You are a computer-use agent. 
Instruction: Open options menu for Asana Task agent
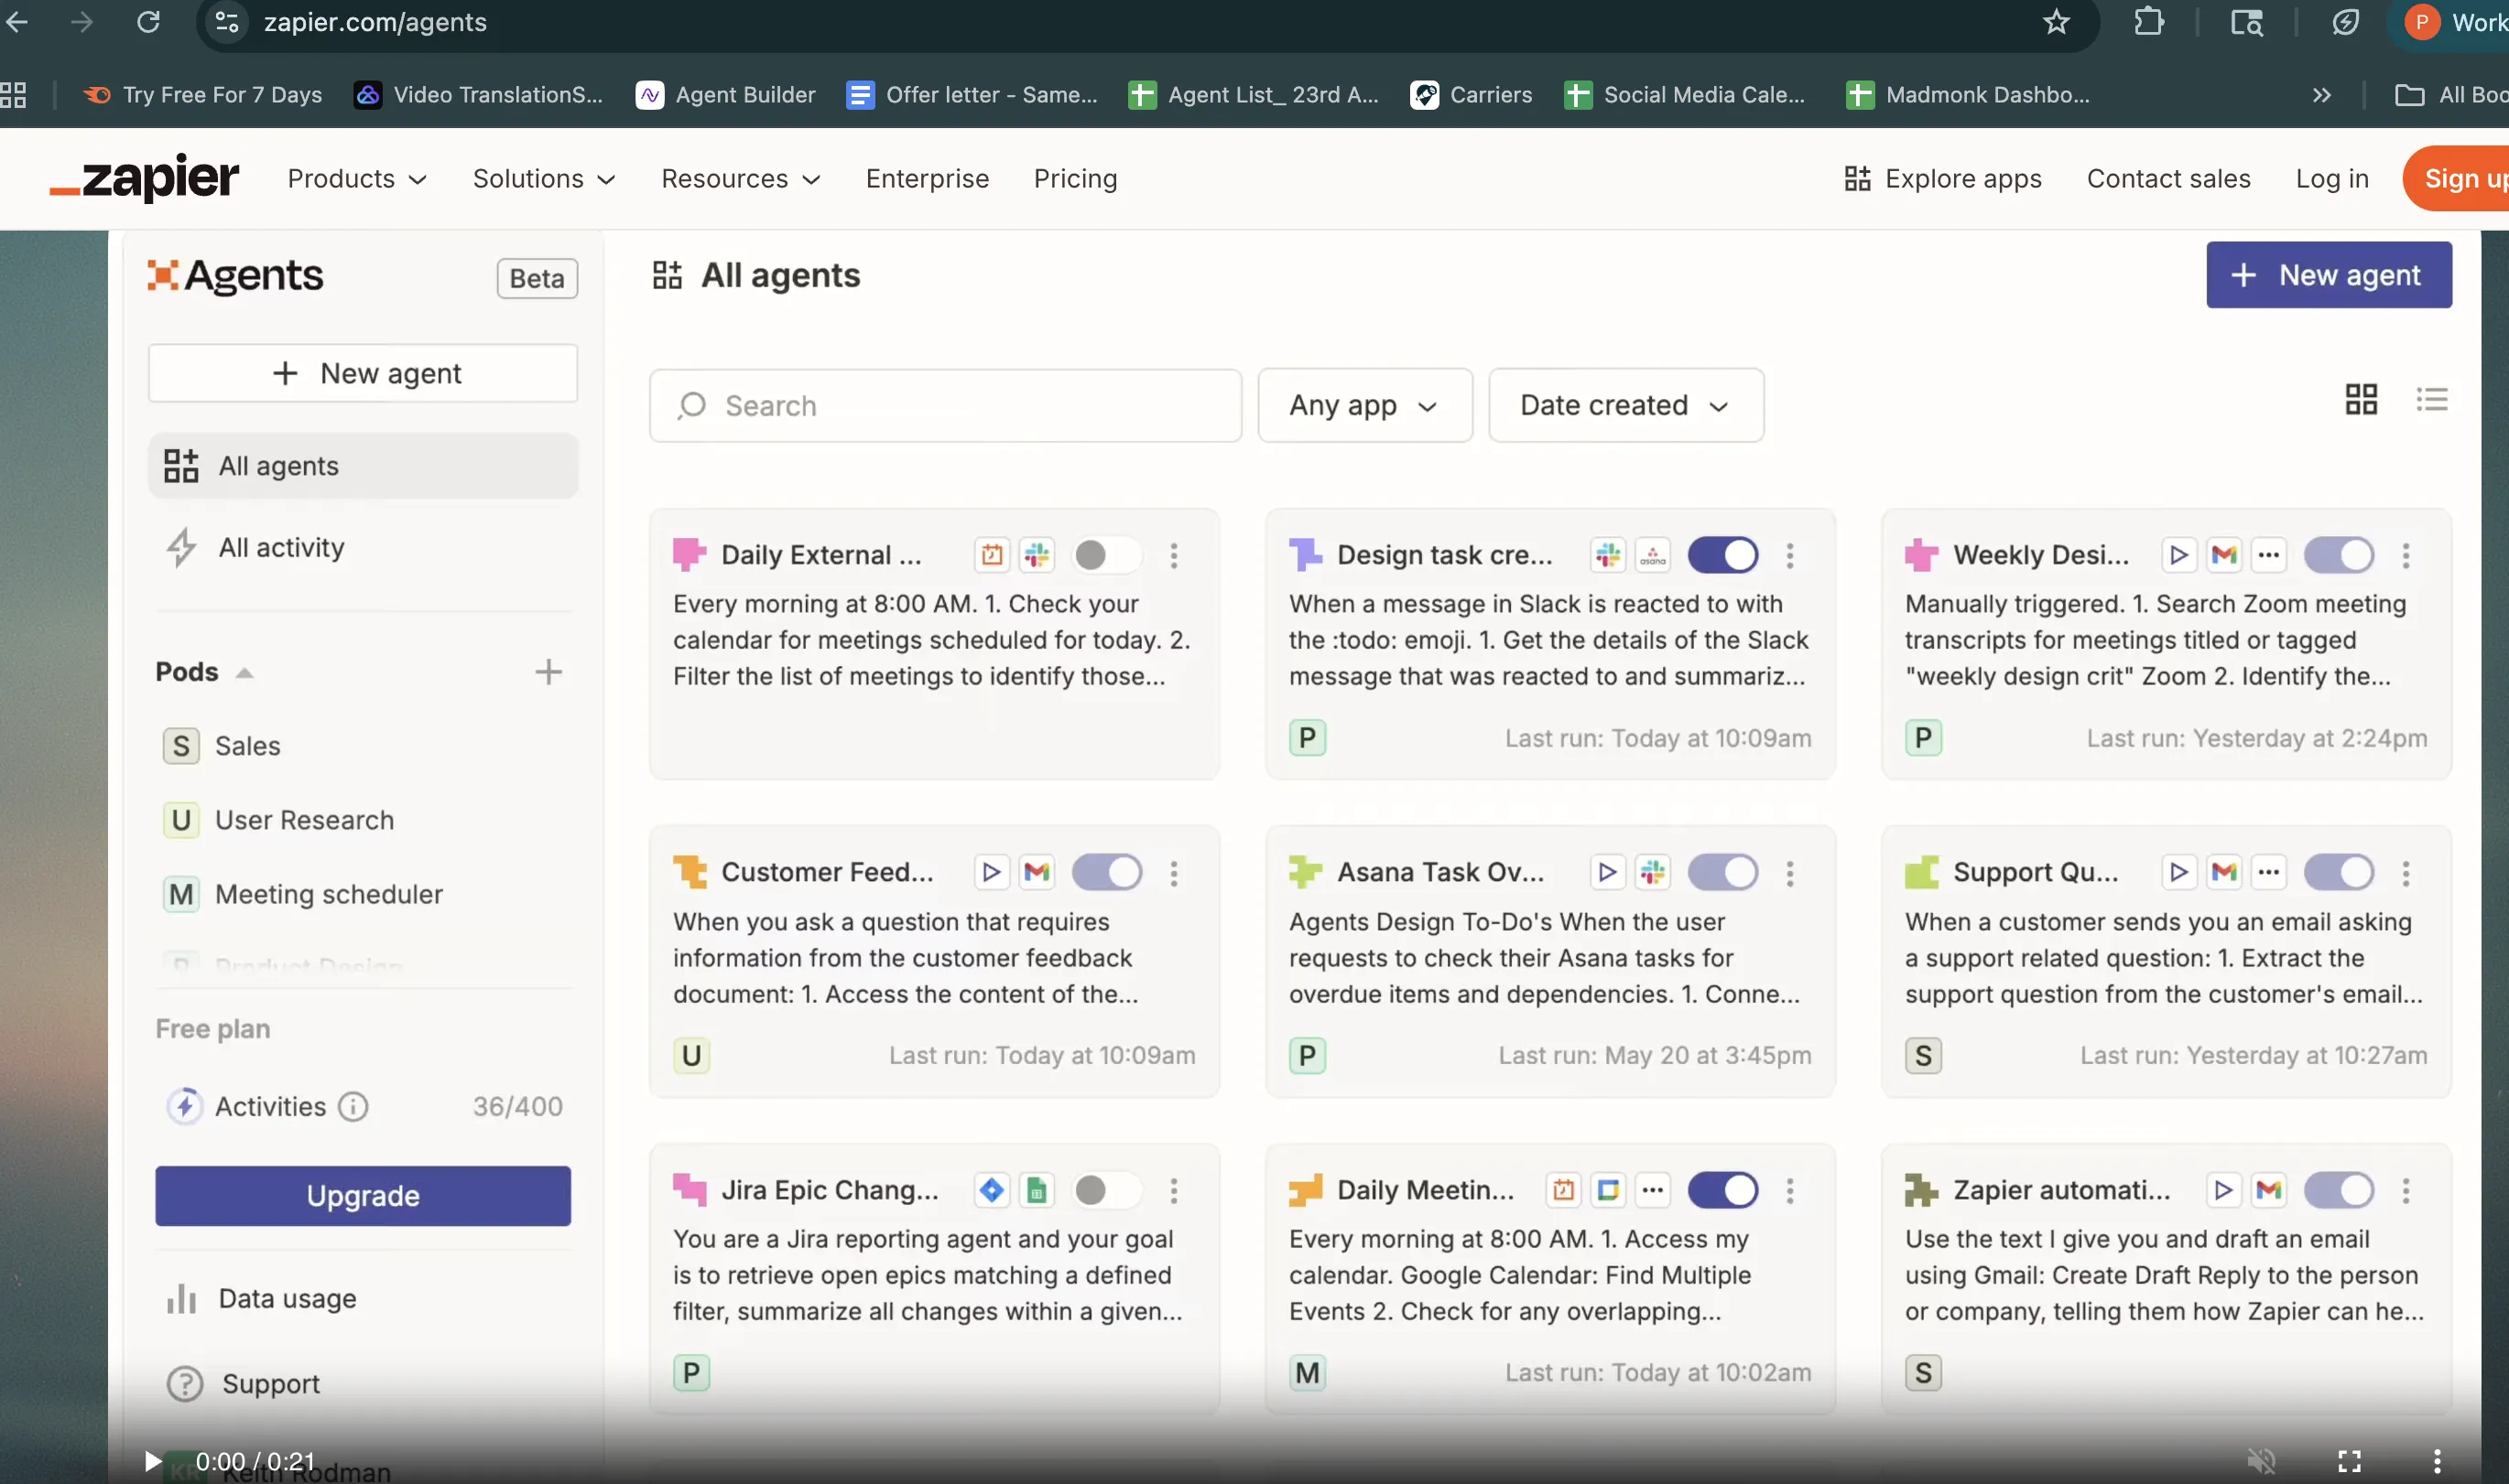(1789, 873)
